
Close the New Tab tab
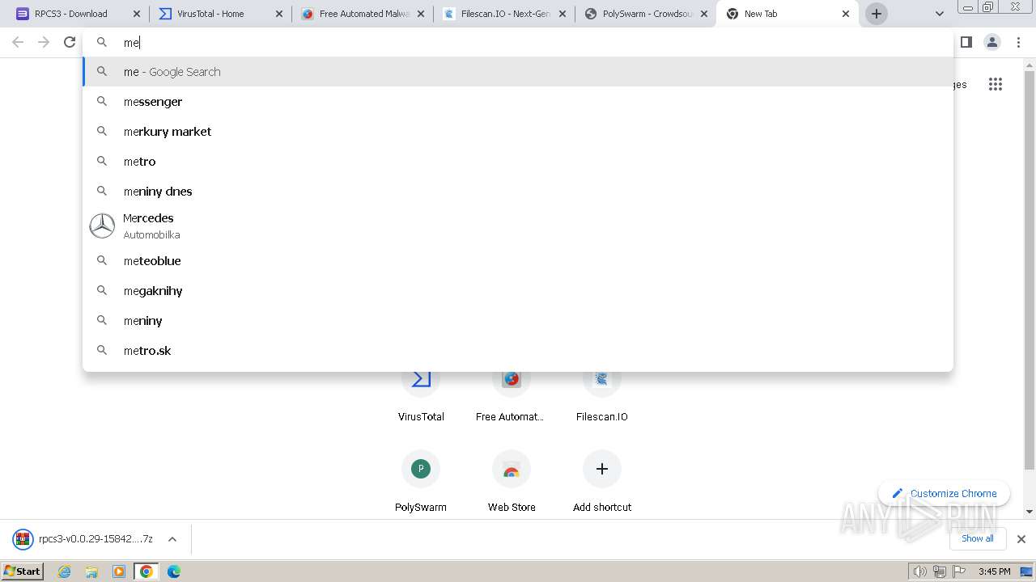pos(846,14)
